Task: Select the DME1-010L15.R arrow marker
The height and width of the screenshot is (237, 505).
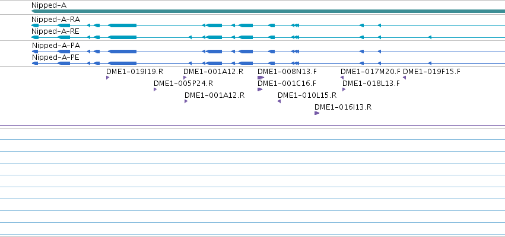Action: point(280,101)
